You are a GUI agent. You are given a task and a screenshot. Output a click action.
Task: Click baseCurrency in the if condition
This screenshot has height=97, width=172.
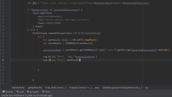(x=40, y=10)
